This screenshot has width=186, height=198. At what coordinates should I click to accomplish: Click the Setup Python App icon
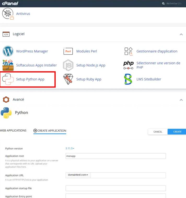(x=8, y=79)
